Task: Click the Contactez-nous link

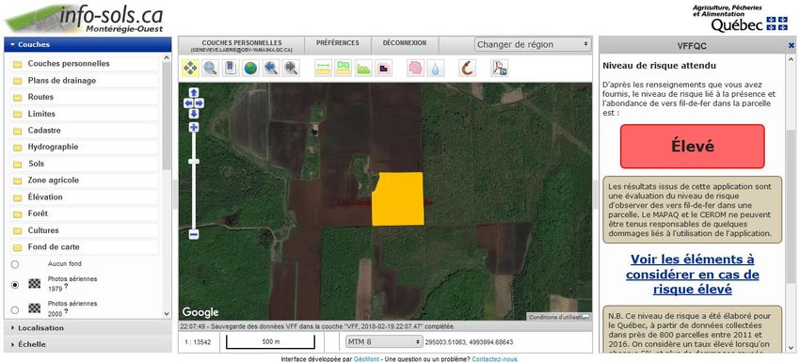Action: (495, 359)
